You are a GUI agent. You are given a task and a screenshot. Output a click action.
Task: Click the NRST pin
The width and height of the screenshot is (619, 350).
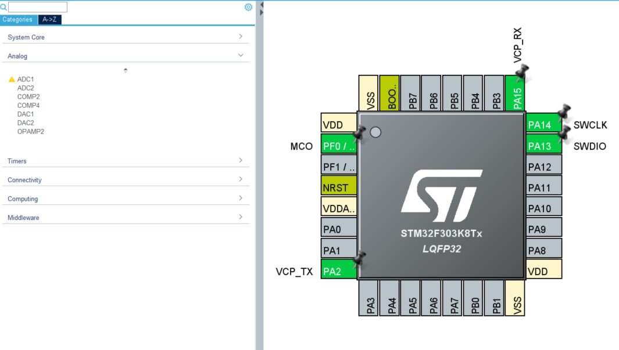point(339,186)
